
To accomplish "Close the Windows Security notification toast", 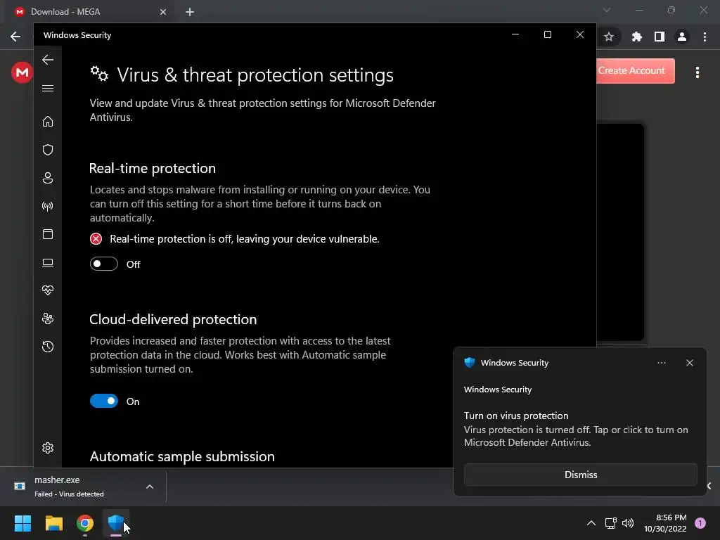I will click(690, 363).
